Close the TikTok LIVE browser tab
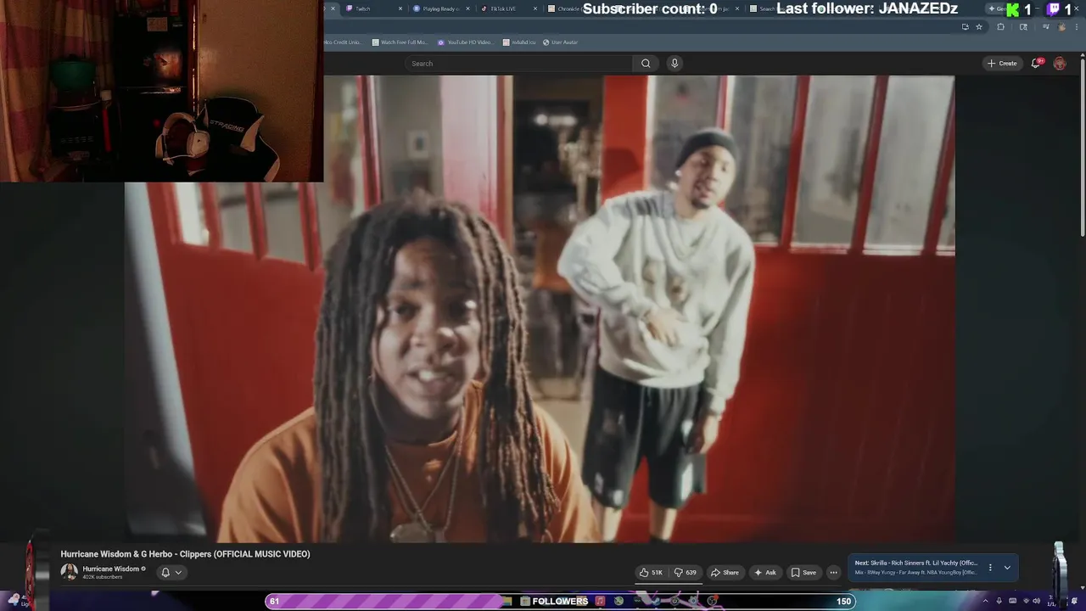Image resolution: width=1086 pixels, height=611 pixels. pyautogui.click(x=535, y=8)
